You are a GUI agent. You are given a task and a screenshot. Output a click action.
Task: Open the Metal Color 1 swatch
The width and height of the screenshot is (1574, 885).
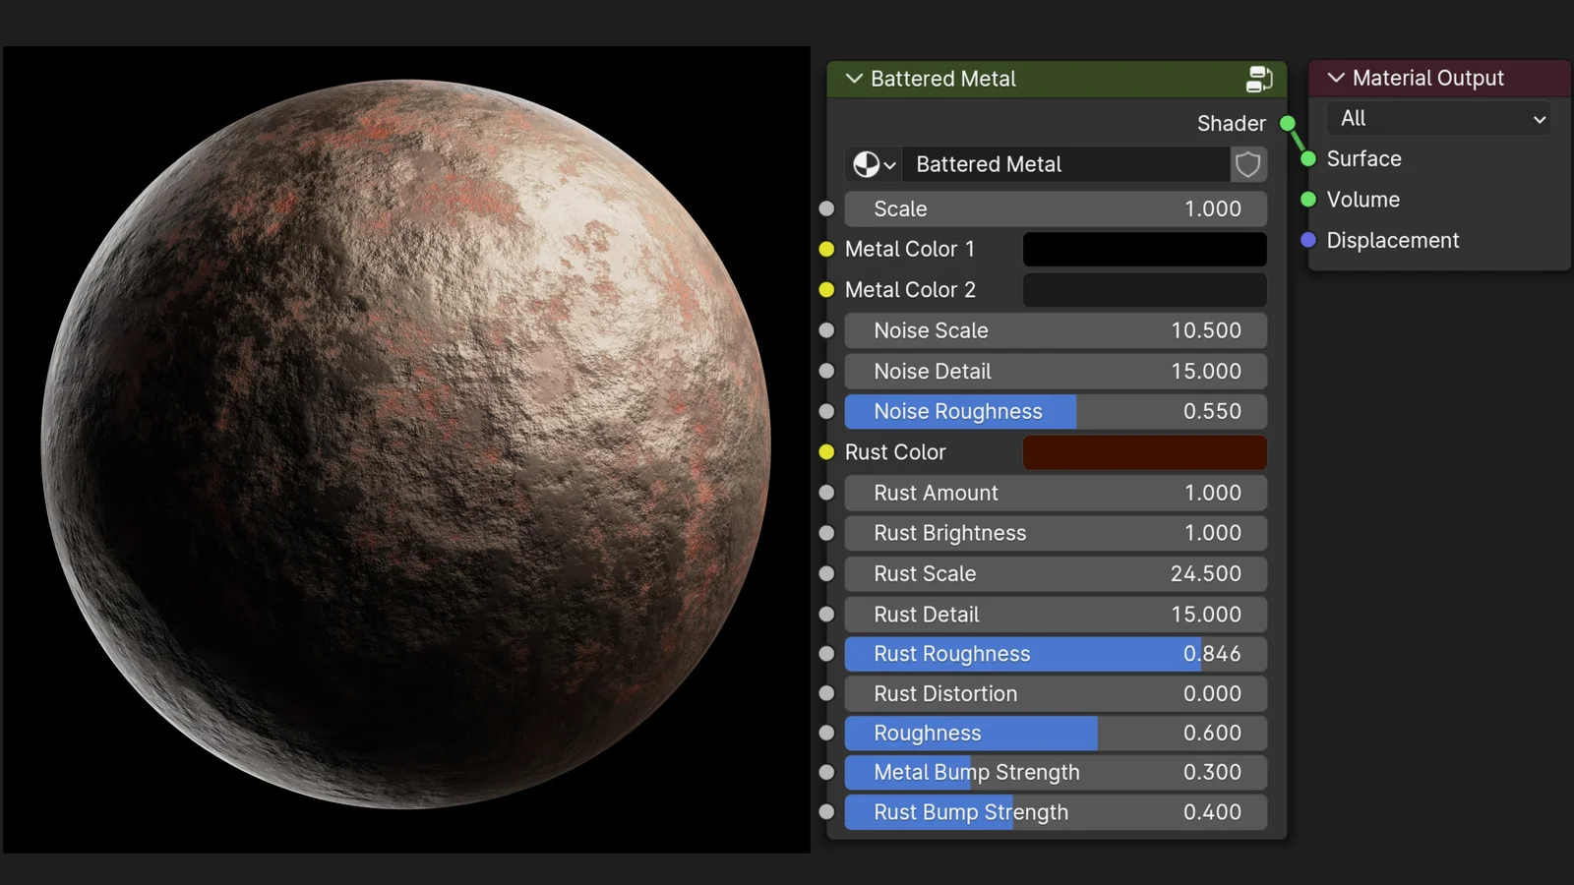(1144, 250)
